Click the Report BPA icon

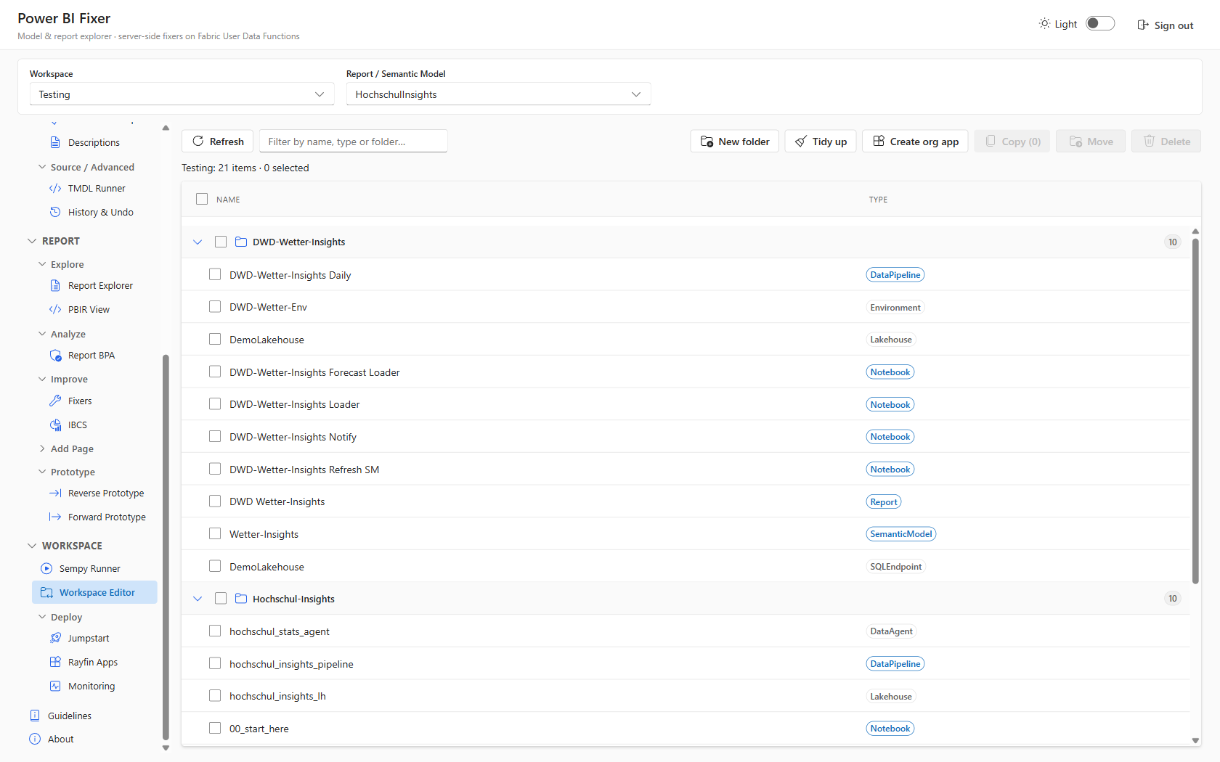coord(55,355)
